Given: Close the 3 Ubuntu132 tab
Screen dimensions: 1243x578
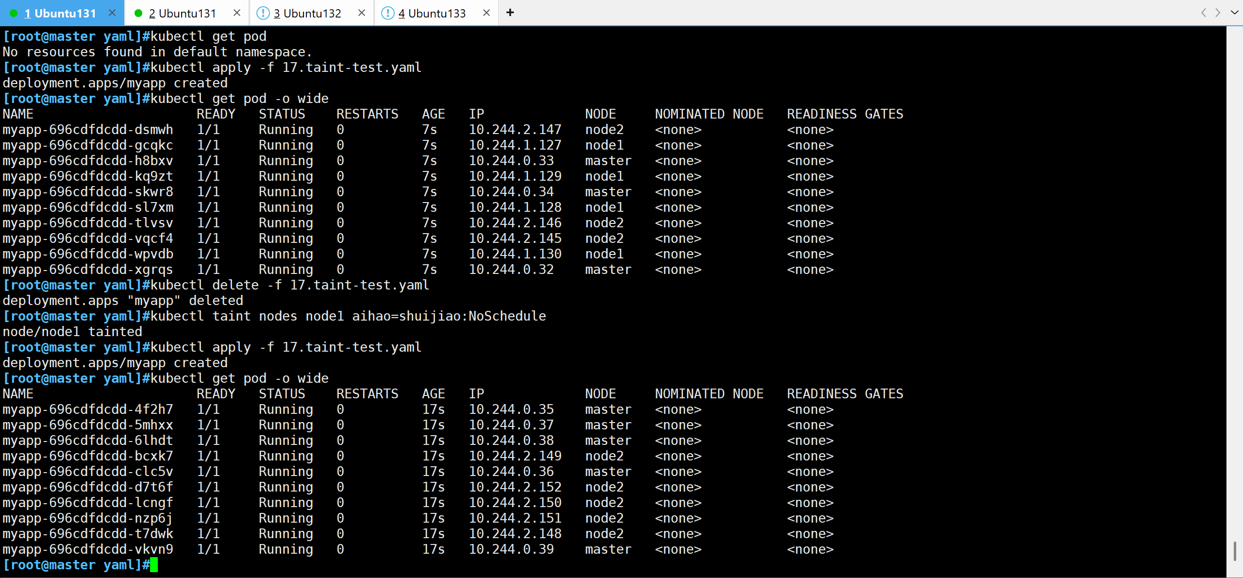Looking at the screenshot, I should coord(362,13).
